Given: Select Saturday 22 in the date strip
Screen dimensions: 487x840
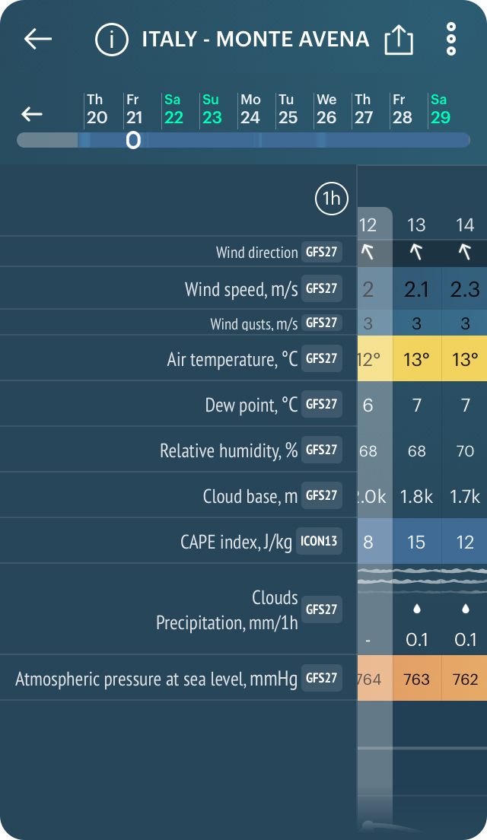Looking at the screenshot, I should 173,110.
